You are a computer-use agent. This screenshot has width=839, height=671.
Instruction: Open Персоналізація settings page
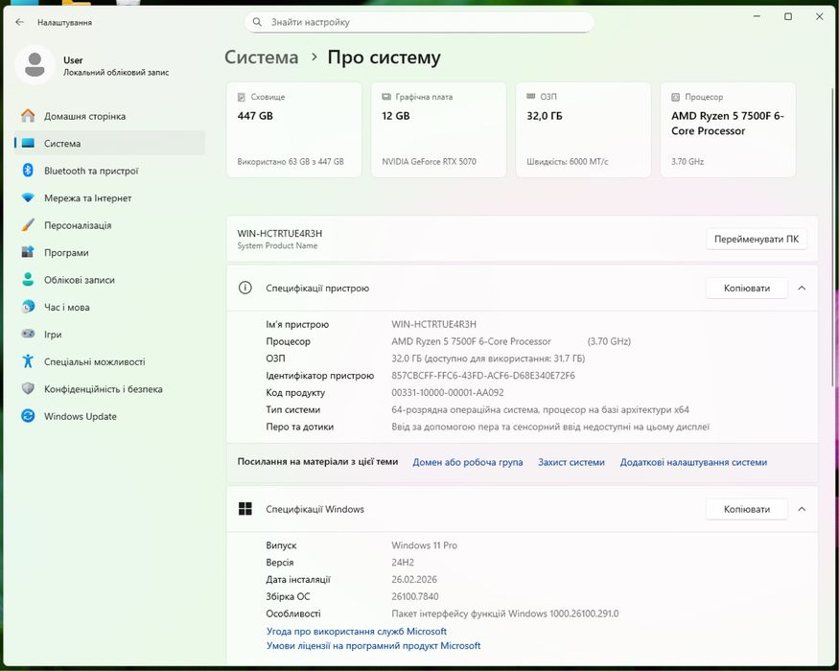pyautogui.click(x=109, y=225)
